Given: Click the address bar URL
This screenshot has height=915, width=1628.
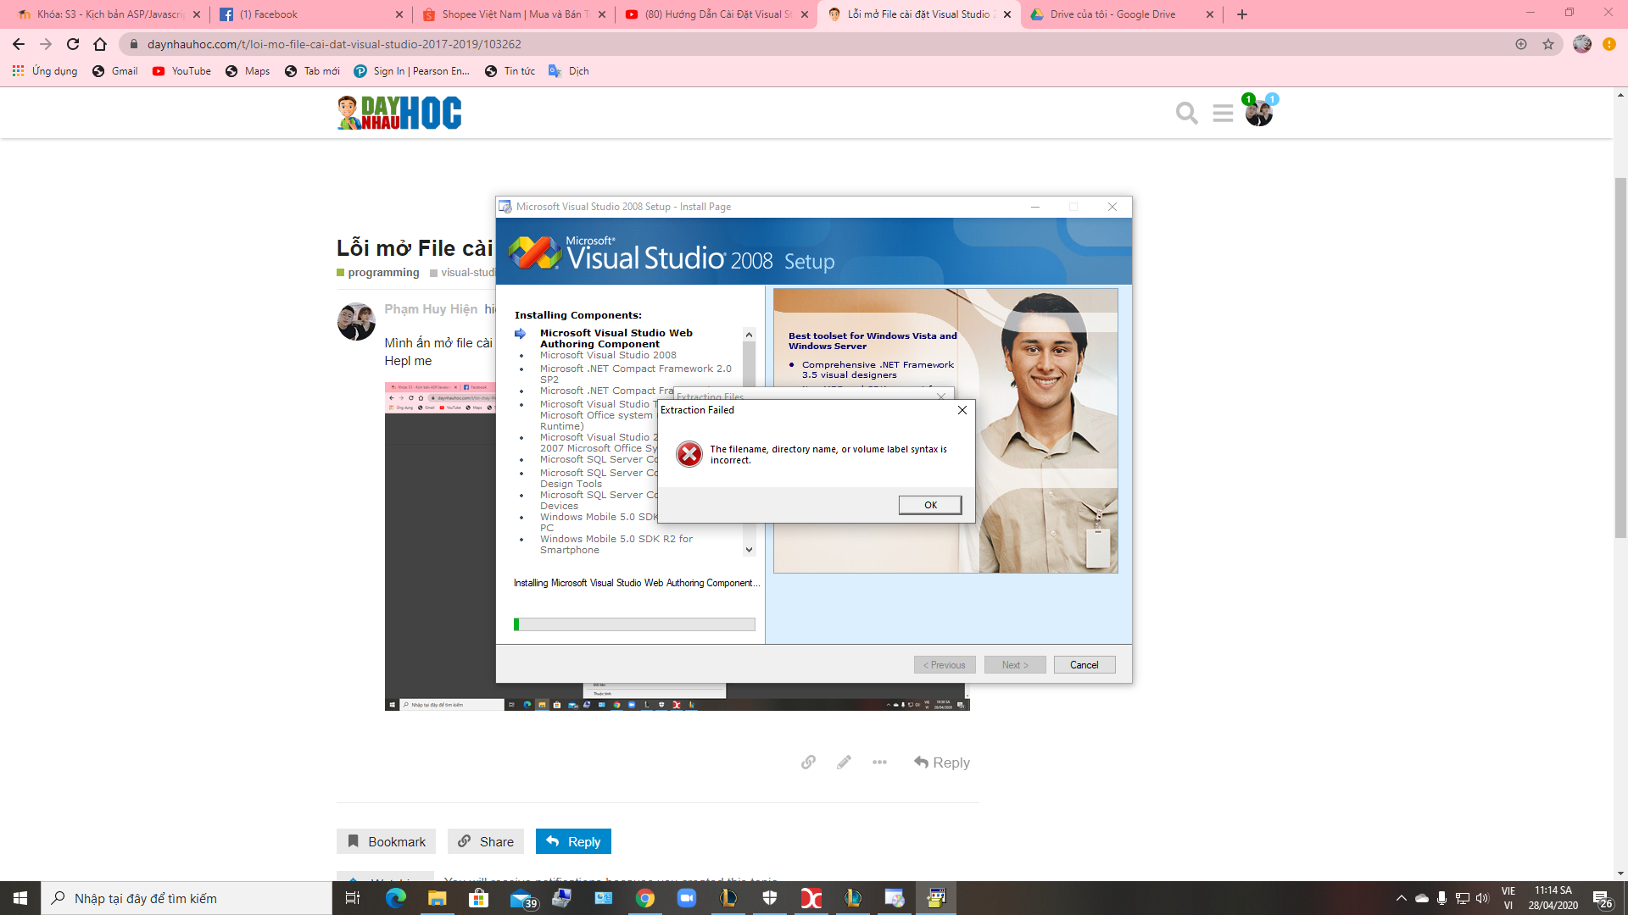Looking at the screenshot, I should point(334,44).
